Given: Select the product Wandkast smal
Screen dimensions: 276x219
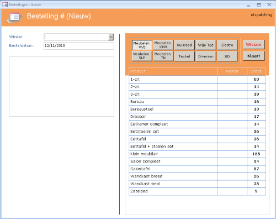Looking at the screenshot, I should tap(145, 184).
